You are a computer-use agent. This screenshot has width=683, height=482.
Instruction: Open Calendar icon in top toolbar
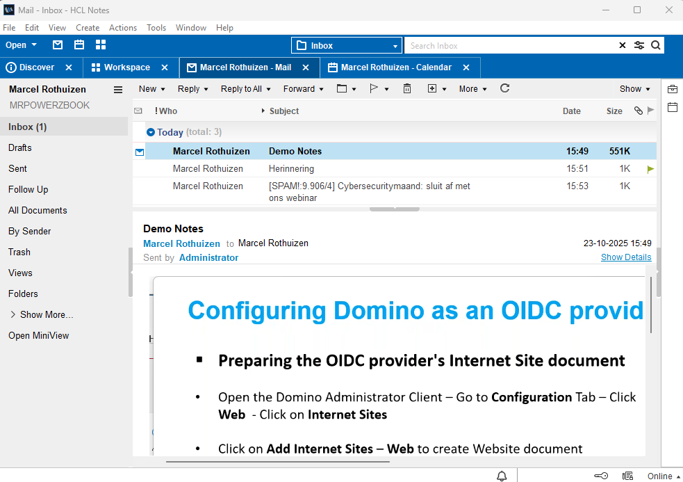tap(79, 45)
